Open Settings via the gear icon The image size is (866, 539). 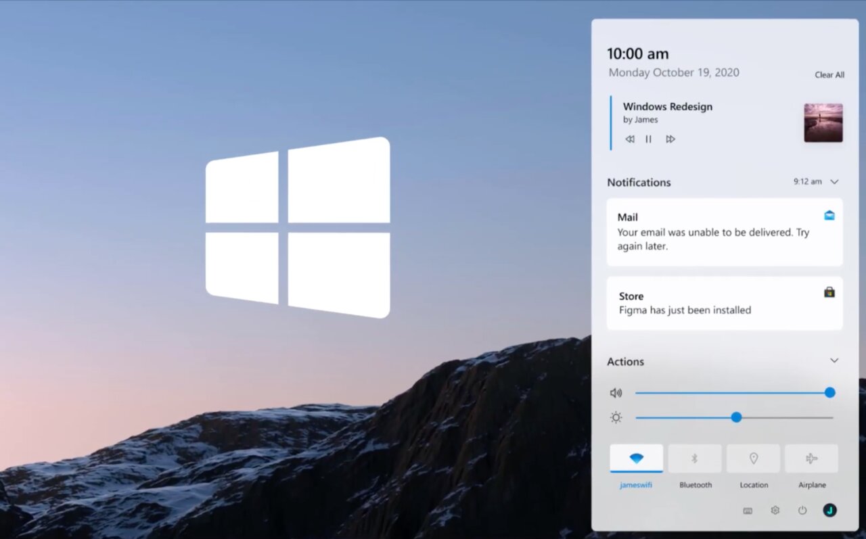pos(775,511)
